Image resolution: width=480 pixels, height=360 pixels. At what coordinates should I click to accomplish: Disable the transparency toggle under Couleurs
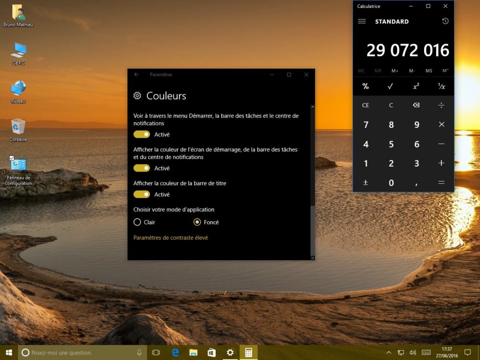pyautogui.click(x=141, y=135)
